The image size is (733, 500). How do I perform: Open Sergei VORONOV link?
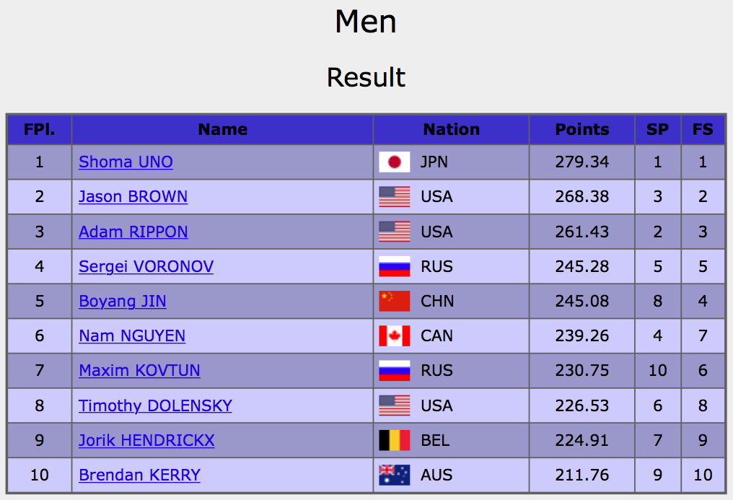tap(146, 266)
